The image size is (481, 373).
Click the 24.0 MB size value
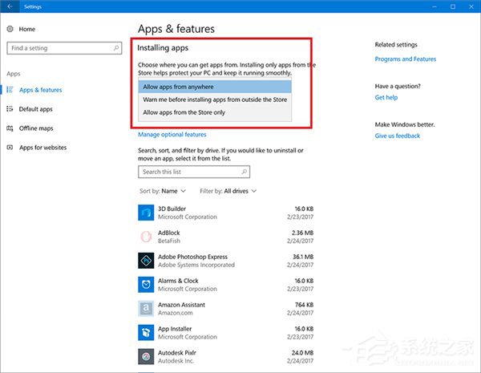(x=302, y=353)
